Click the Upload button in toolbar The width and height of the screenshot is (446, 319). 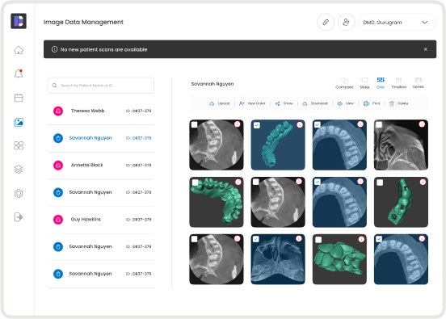(x=220, y=103)
